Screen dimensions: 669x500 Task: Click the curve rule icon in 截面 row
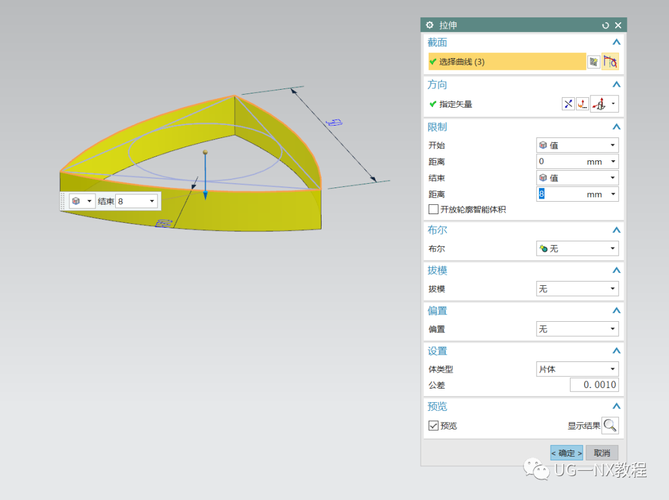610,62
